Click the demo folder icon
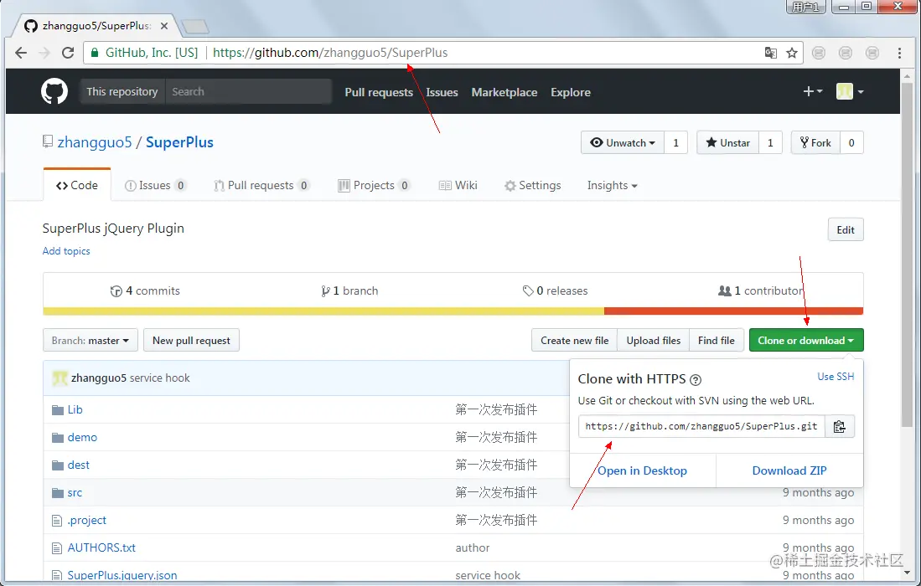 (58, 438)
